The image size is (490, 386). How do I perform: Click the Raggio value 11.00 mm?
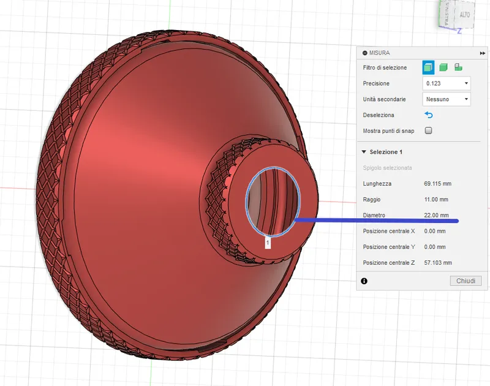tap(436, 199)
